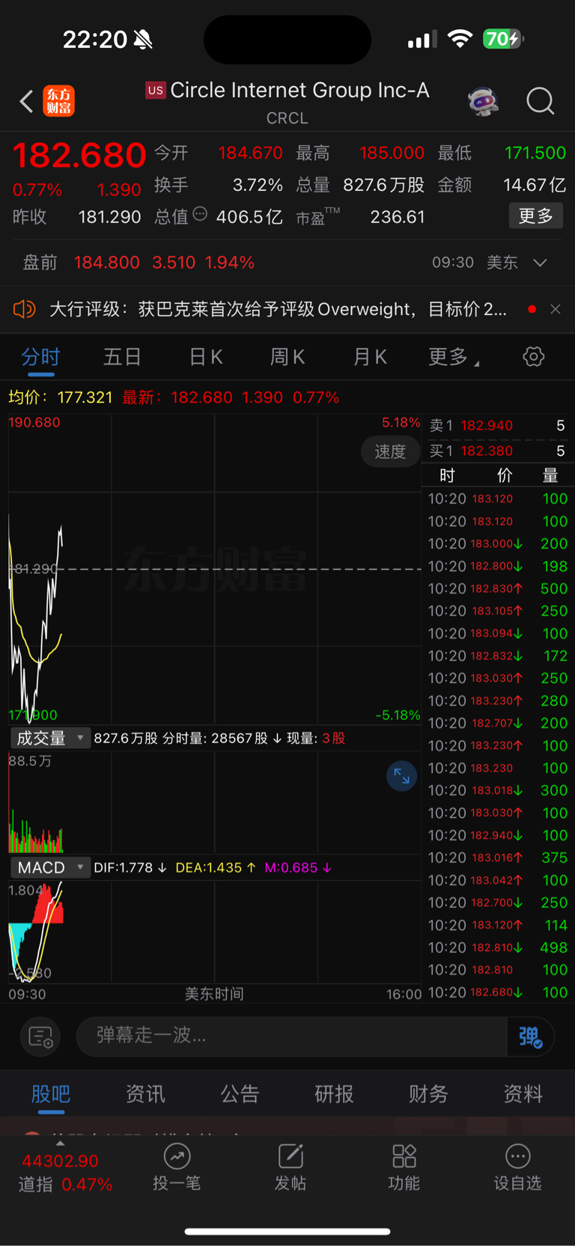Tap the market cap info icon
This screenshot has height=1246, width=575.
[200, 214]
